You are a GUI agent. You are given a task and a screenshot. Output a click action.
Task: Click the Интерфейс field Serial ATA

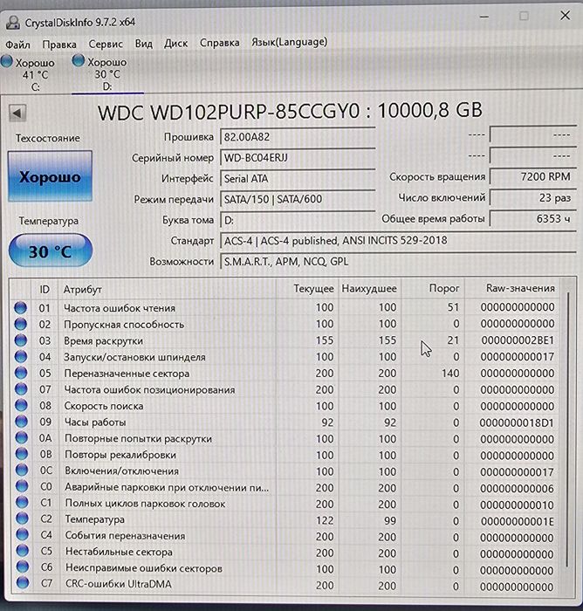pyautogui.click(x=298, y=178)
